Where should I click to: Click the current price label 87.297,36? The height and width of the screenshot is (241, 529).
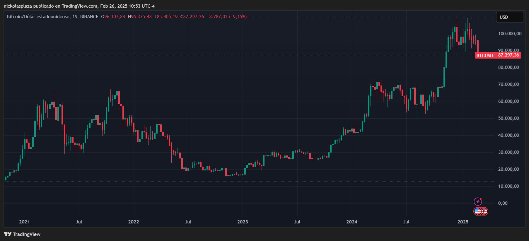pos(508,55)
